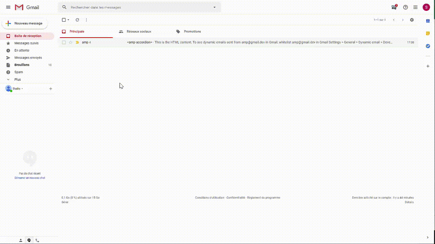Open the Google apps grid
The height and width of the screenshot is (244, 435).
pos(415,7)
